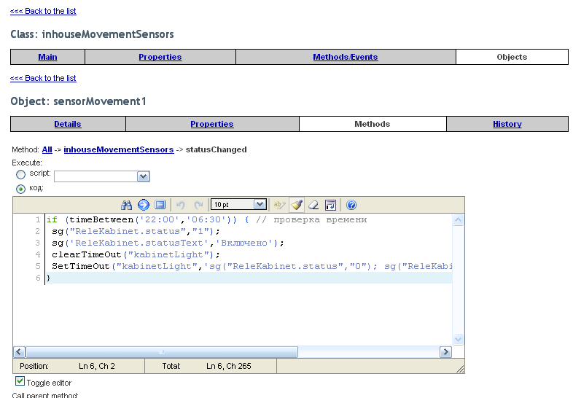The image size is (573, 398).
Task: Select the код radio button
Action: pyautogui.click(x=21, y=189)
